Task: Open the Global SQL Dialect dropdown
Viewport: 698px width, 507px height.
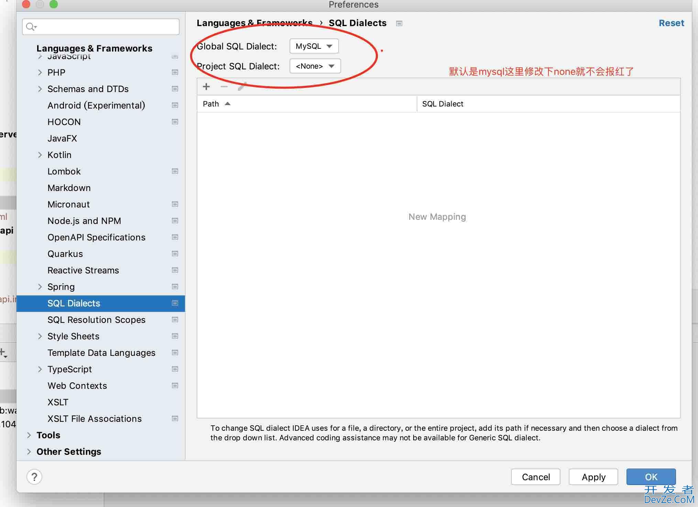Action: (x=314, y=45)
